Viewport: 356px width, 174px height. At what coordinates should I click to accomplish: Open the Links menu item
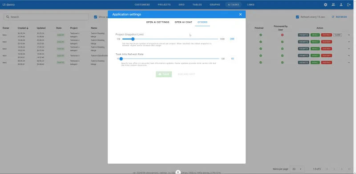click(x=251, y=4)
